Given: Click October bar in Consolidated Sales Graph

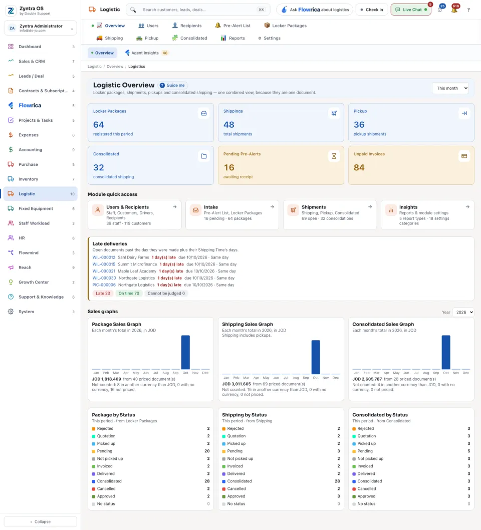Looking at the screenshot, I should 446,352.
